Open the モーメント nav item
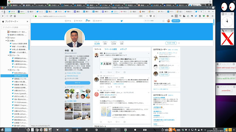The height and width of the screenshot is (132, 236). (x=78, y=21)
